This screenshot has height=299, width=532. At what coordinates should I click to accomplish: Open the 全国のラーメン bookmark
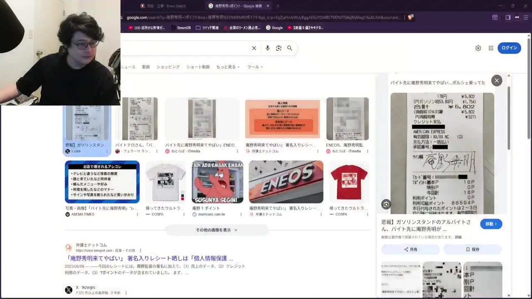[x=242, y=28]
